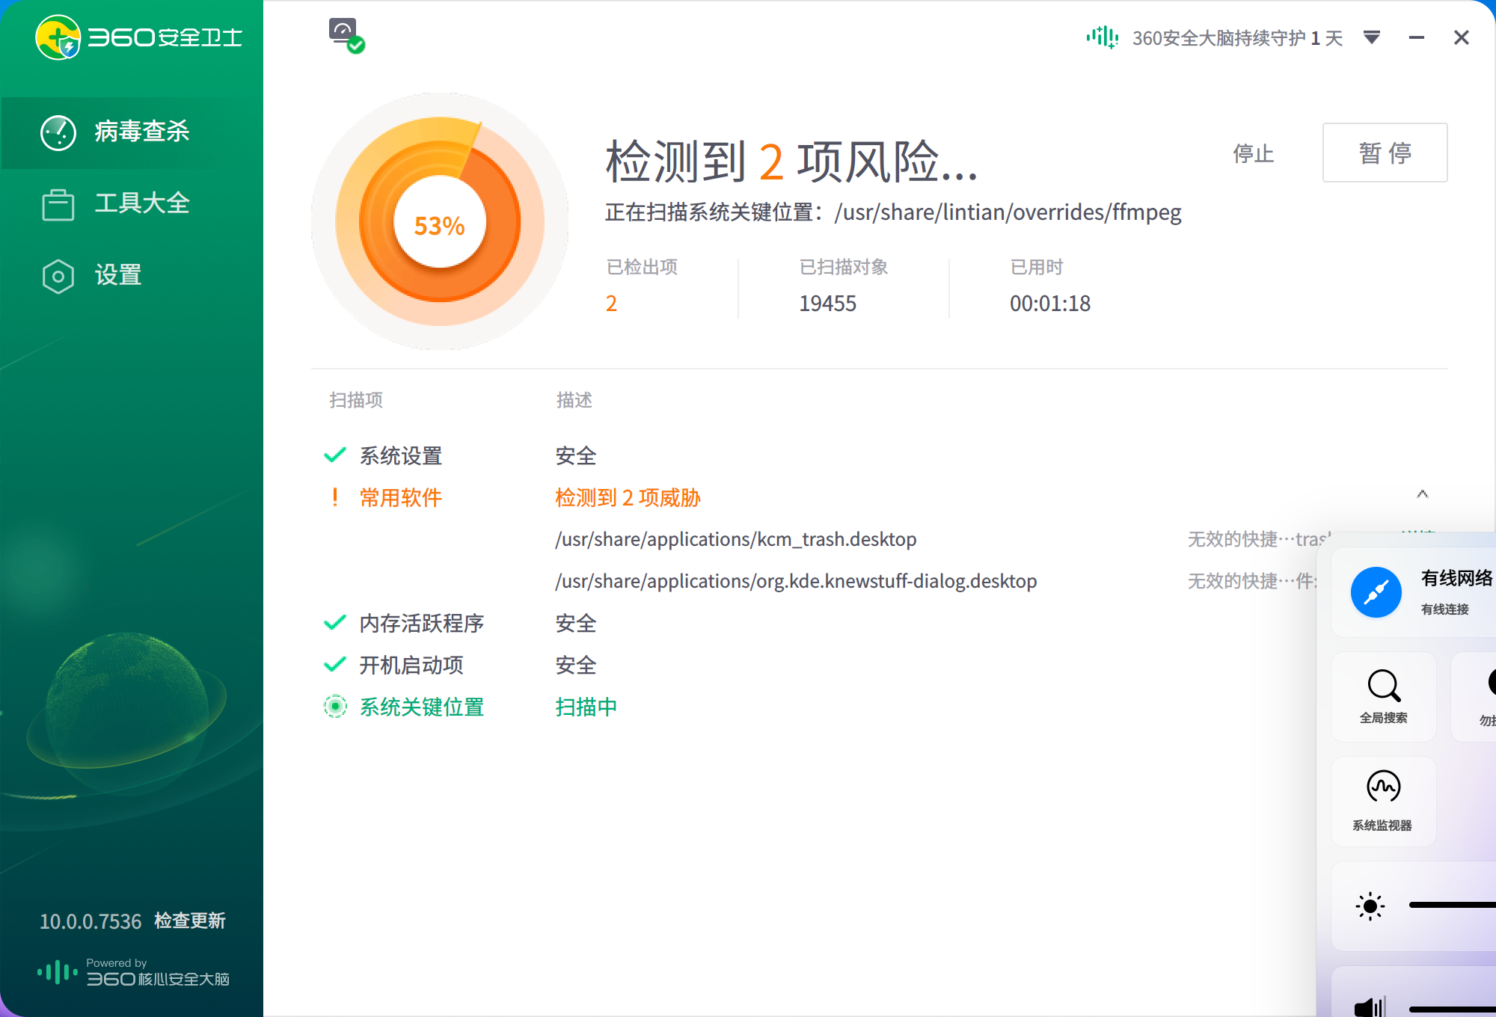Pause the scan with 暂停 button
Screen dimensions: 1496x1017
(x=1385, y=153)
